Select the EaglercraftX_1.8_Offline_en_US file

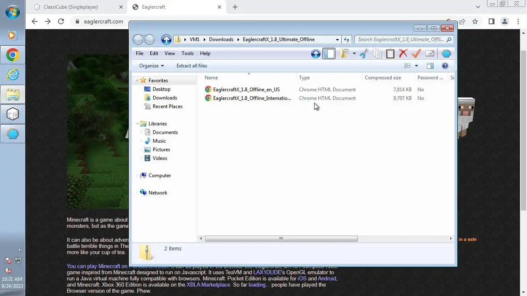coord(246,90)
